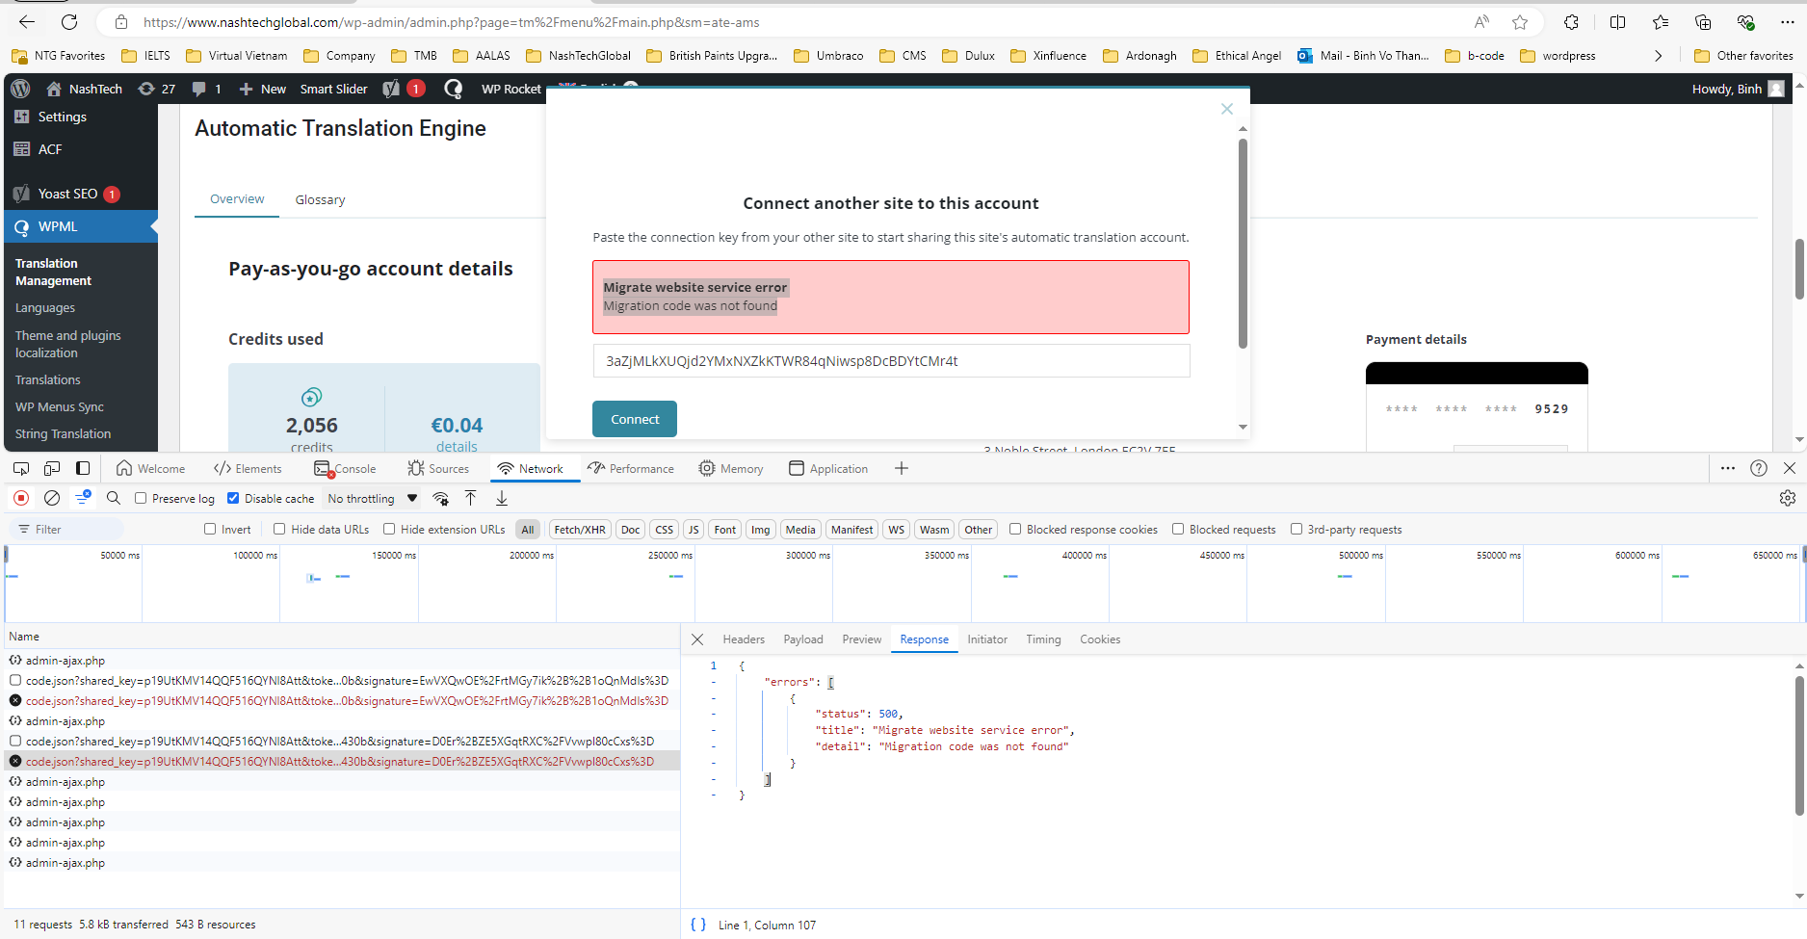This screenshot has width=1807, height=939.
Task: Add a new DevTools tab with the plus icon
Action: [902, 468]
